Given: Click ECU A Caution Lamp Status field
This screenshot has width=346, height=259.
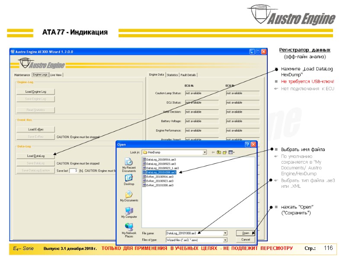Looking at the screenshot, I should [202, 93].
